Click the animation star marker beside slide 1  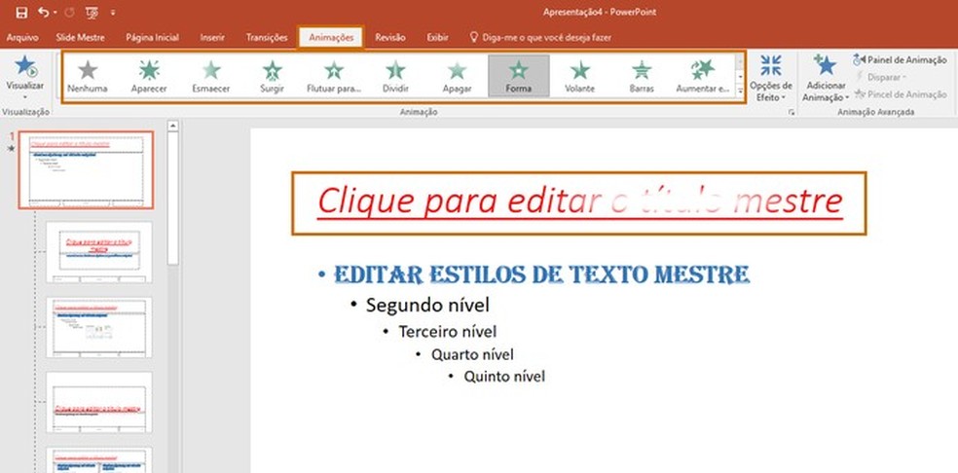[11, 149]
